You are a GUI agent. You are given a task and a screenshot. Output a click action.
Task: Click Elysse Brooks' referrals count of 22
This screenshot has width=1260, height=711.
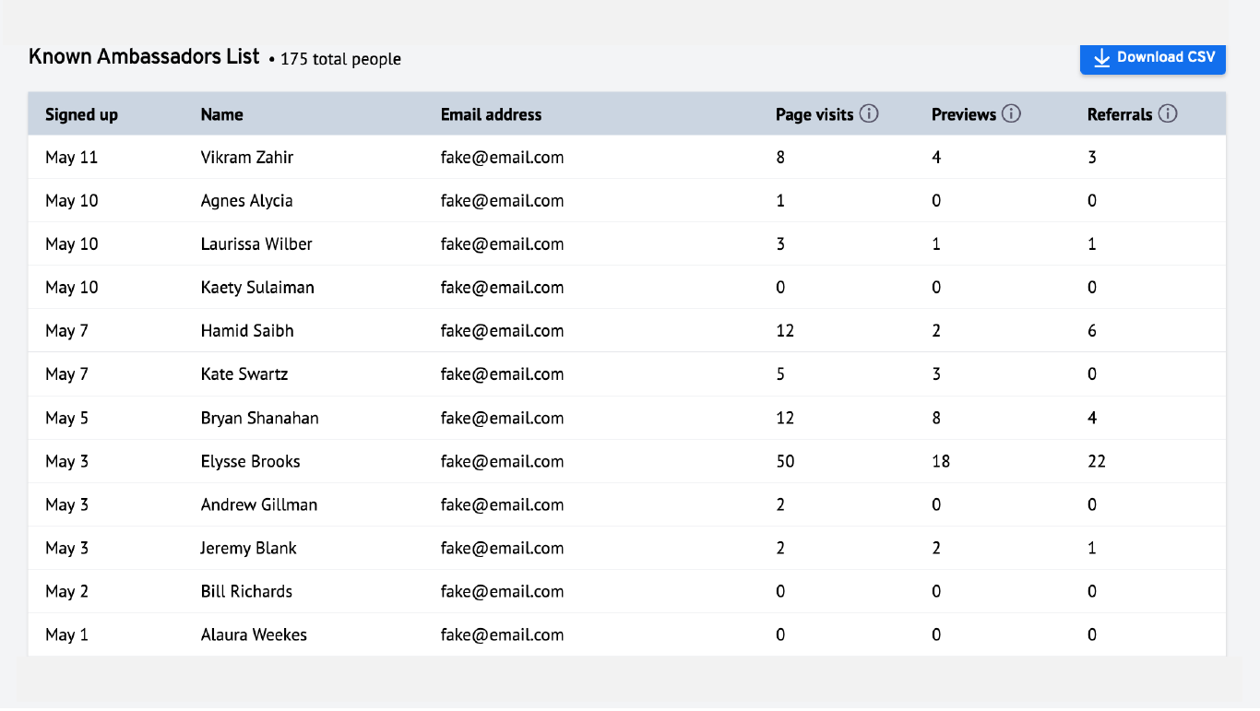click(1097, 461)
